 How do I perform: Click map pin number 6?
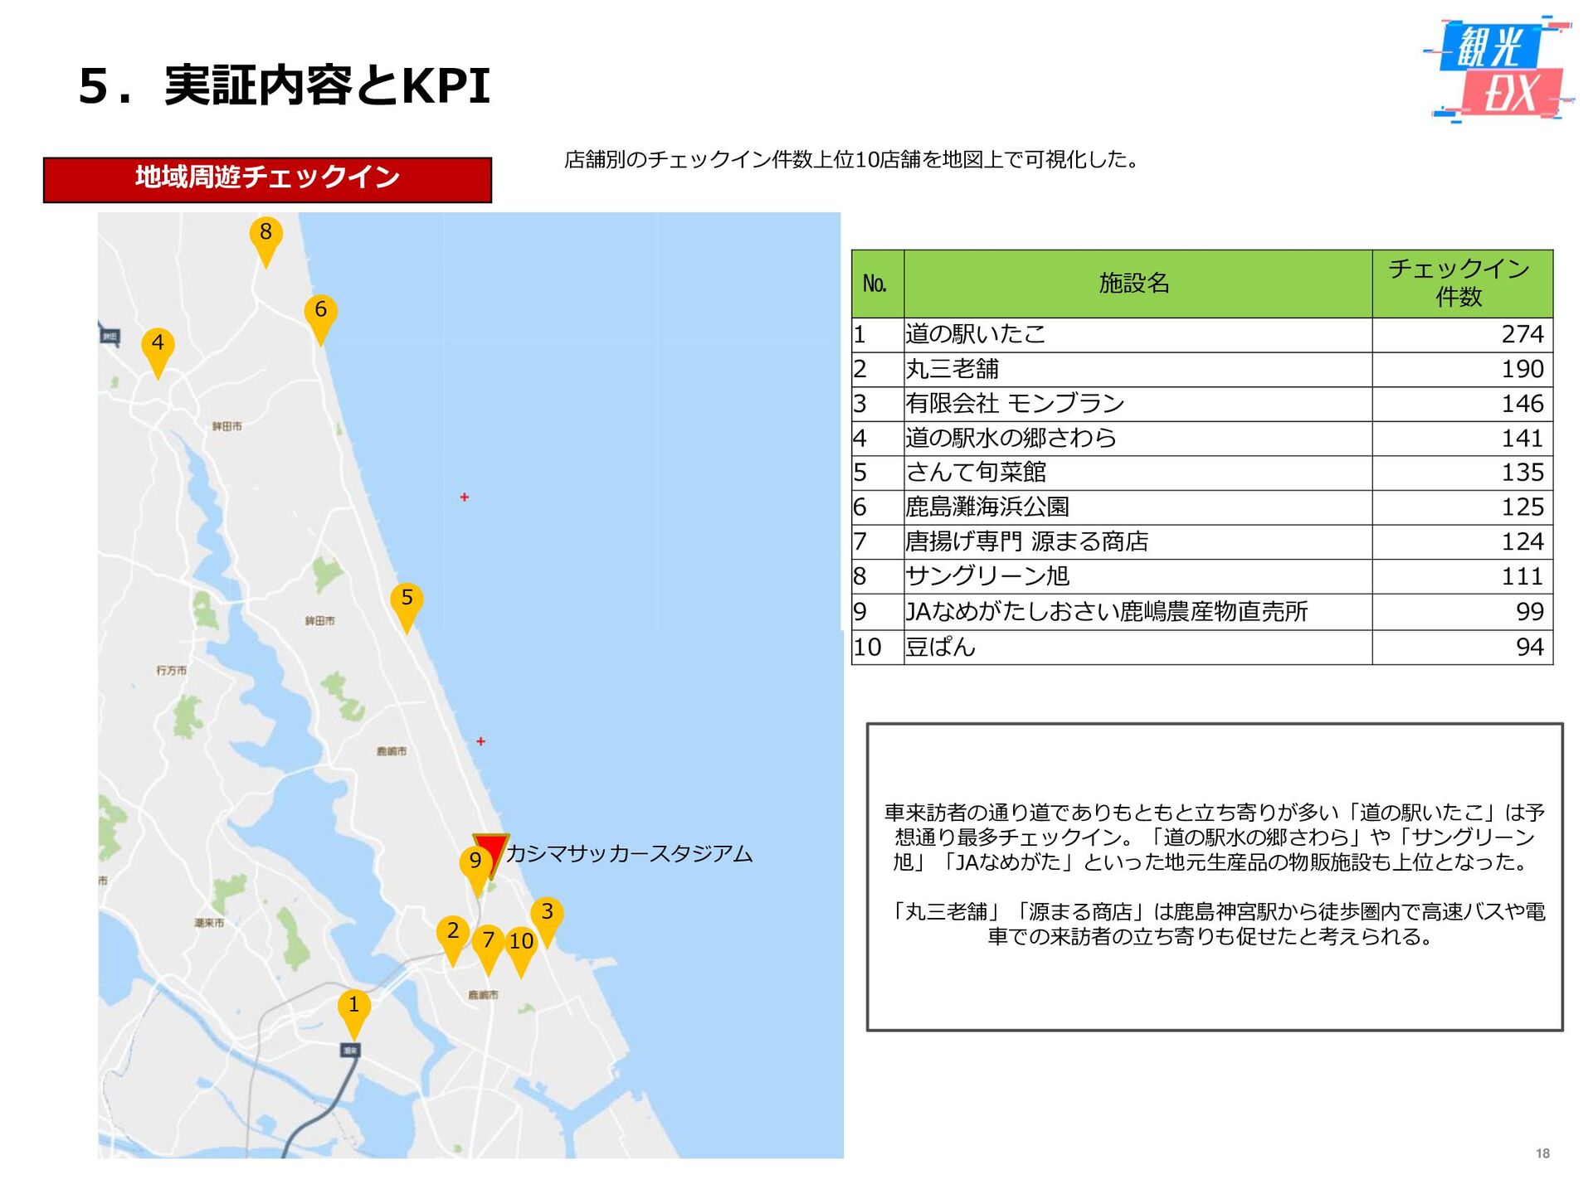[320, 312]
